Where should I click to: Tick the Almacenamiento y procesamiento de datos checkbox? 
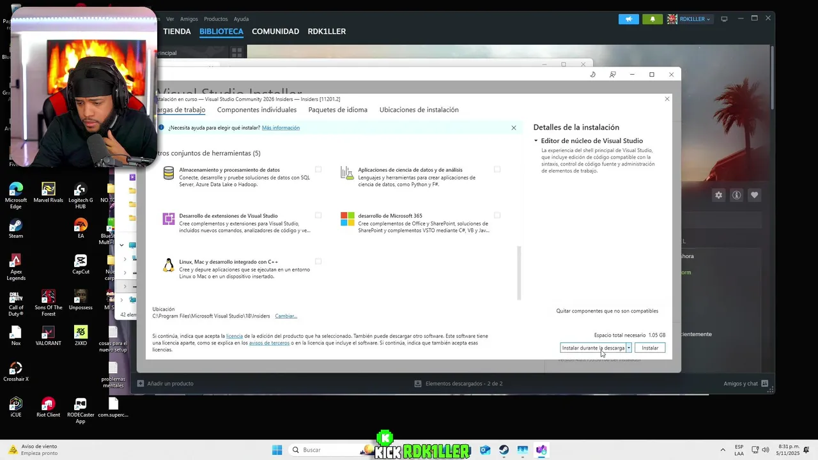coord(318,169)
